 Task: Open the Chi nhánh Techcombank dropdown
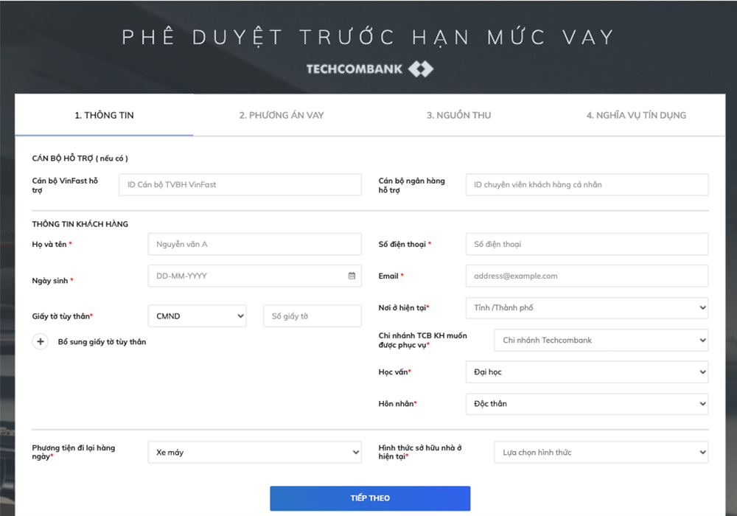click(x=601, y=341)
